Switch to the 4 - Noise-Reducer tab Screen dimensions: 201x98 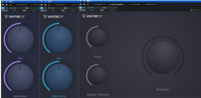pos(150,4)
